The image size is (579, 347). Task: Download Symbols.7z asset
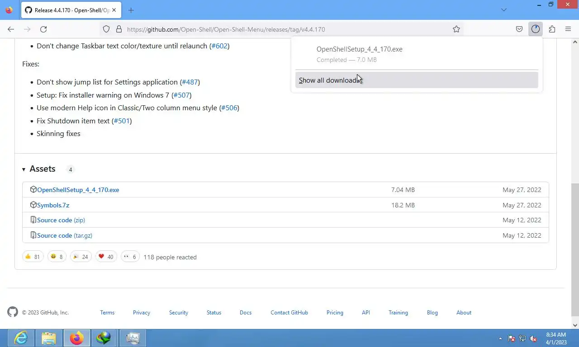(x=53, y=205)
